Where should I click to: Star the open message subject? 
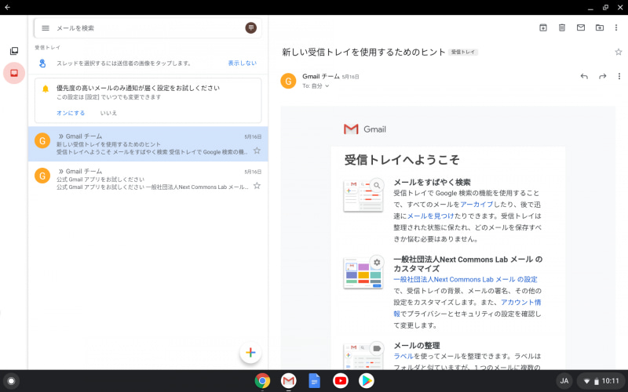pyautogui.click(x=619, y=52)
